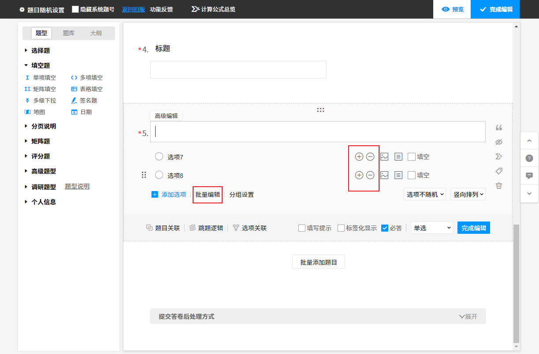Switch to the 大纲 tab
The height and width of the screenshot is (354, 539).
tap(96, 33)
